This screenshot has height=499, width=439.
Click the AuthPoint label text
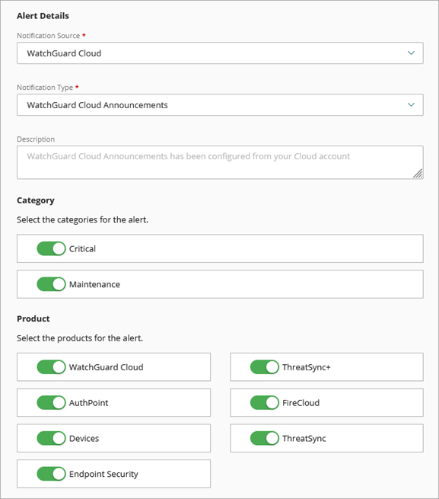pos(89,403)
